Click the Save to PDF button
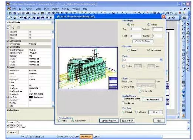The image size is (193, 140). 127,121
